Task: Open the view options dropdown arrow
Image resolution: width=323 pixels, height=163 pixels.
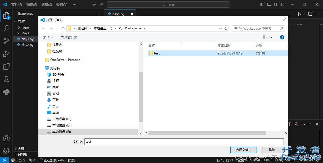Action: pyautogui.click(x=271, y=37)
